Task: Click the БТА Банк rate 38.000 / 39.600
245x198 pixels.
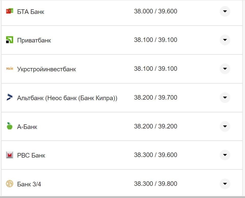Action: coord(155,11)
